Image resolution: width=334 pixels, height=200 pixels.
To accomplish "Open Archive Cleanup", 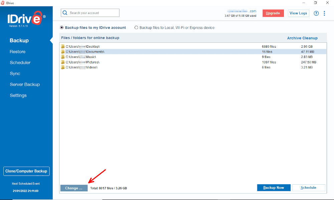I will coord(302,38).
